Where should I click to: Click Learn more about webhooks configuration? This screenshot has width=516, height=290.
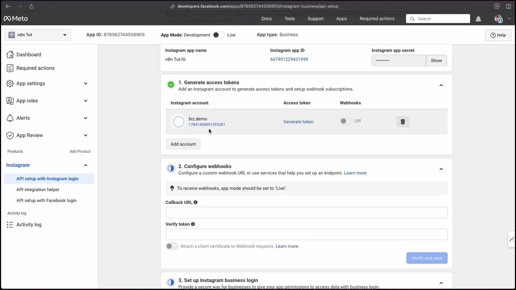click(355, 173)
